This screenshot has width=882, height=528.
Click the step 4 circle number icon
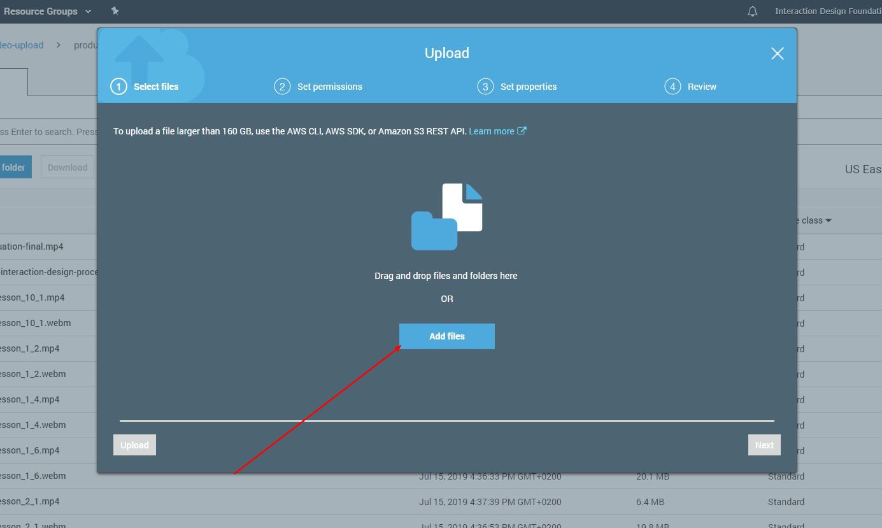tap(672, 87)
